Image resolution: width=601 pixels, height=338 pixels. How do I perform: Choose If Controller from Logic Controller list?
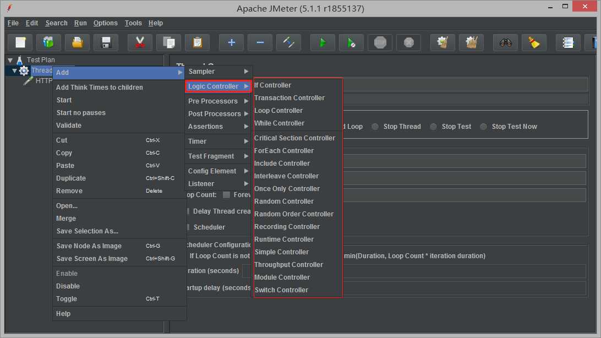click(x=298, y=85)
